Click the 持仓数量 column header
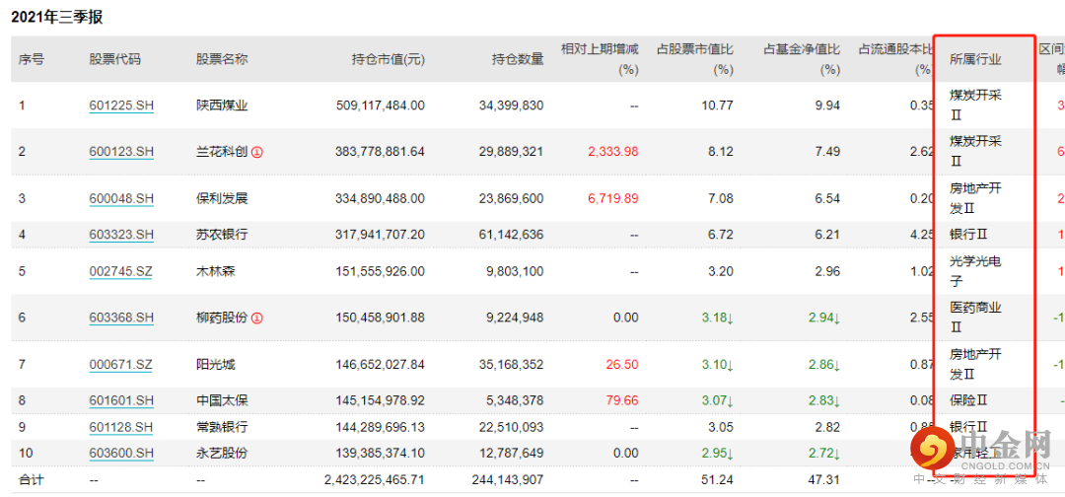1065x497 pixels. click(x=519, y=60)
